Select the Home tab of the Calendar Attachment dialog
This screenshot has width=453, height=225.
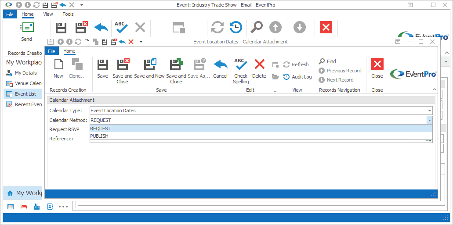click(69, 51)
